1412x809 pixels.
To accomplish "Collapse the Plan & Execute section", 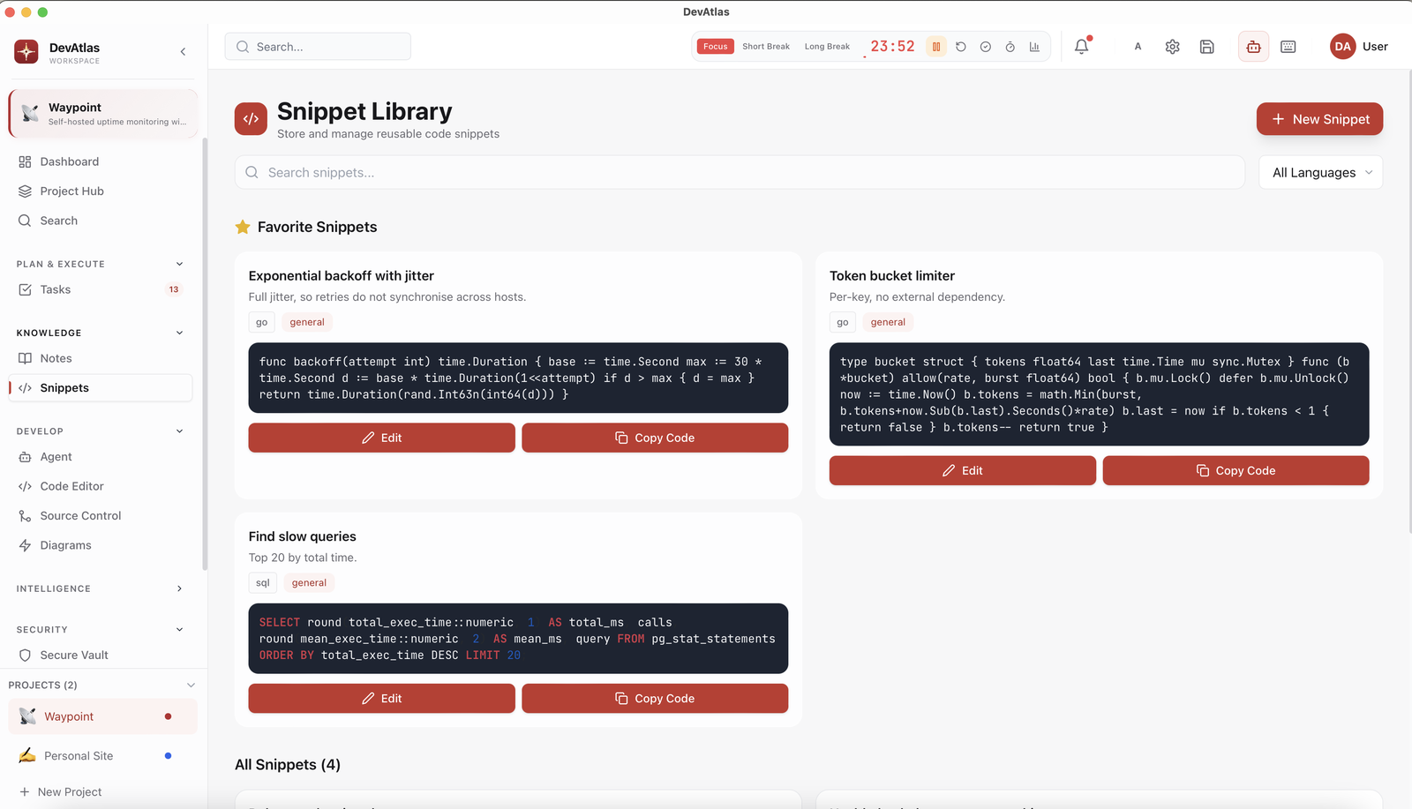I will pyautogui.click(x=179, y=264).
